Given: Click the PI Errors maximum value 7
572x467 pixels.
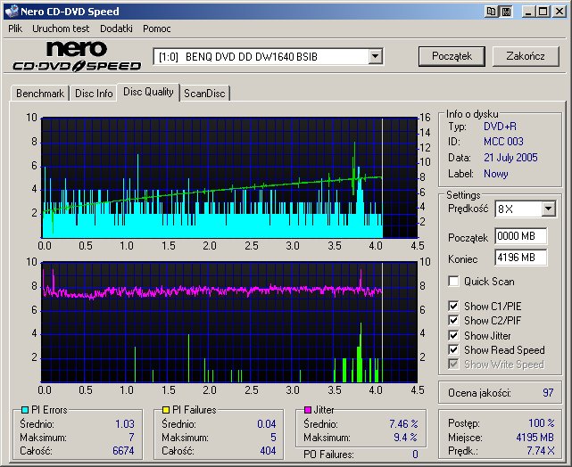Looking at the screenshot, I should click(x=132, y=437).
